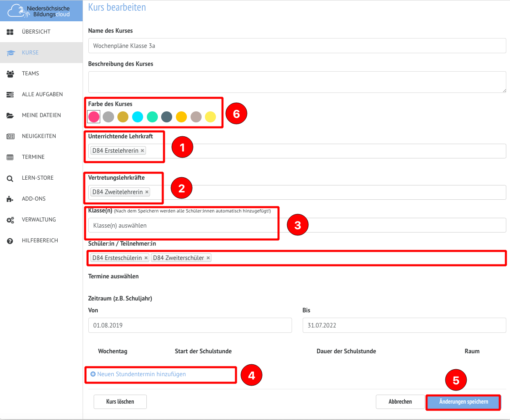
Task: Open the Von start date field
Action: coord(190,325)
